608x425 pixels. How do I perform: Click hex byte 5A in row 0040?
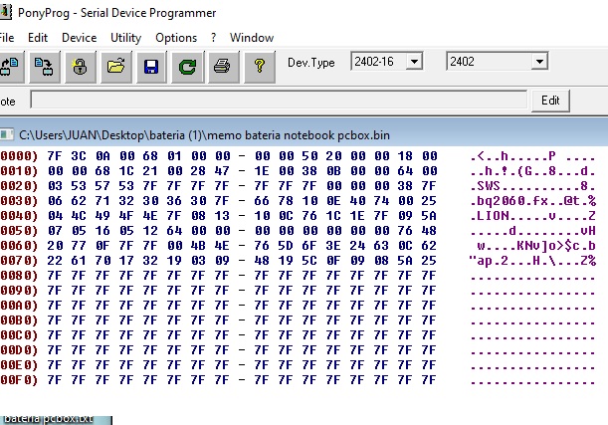pyautogui.click(x=429, y=216)
